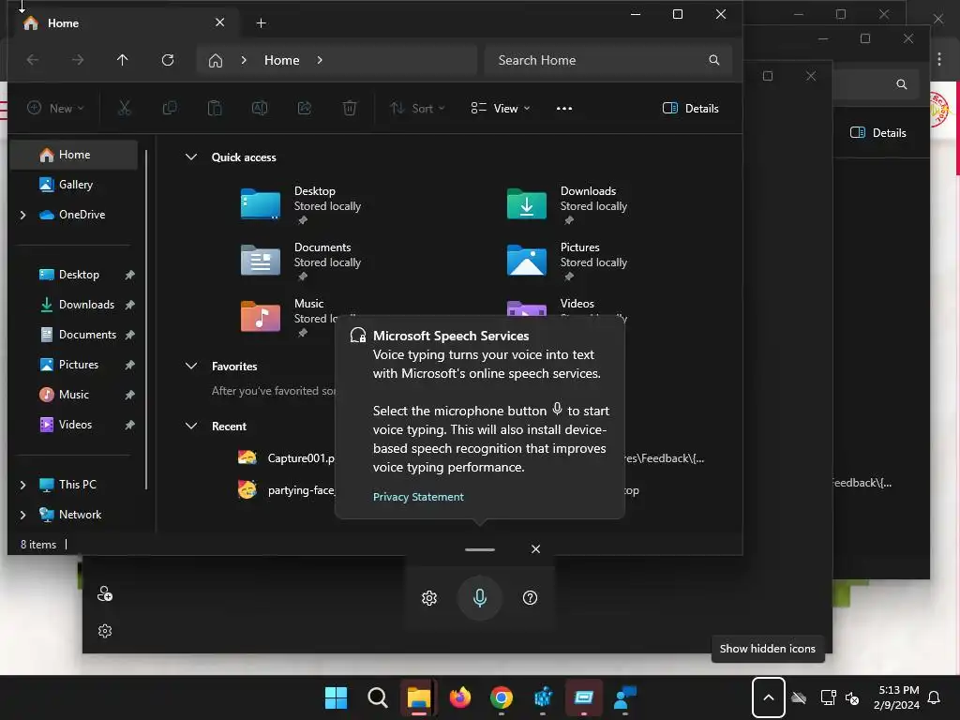
Task: Select the Pictures folder in Quick access
Action: pyautogui.click(x=566, y=261)
